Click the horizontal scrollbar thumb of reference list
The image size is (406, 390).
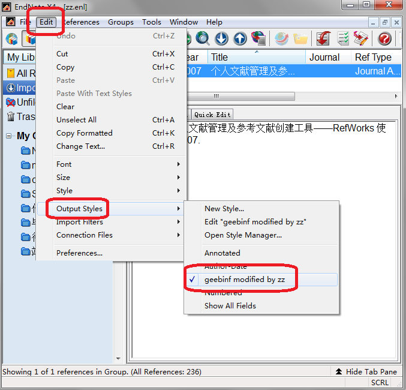coord(241,96)
